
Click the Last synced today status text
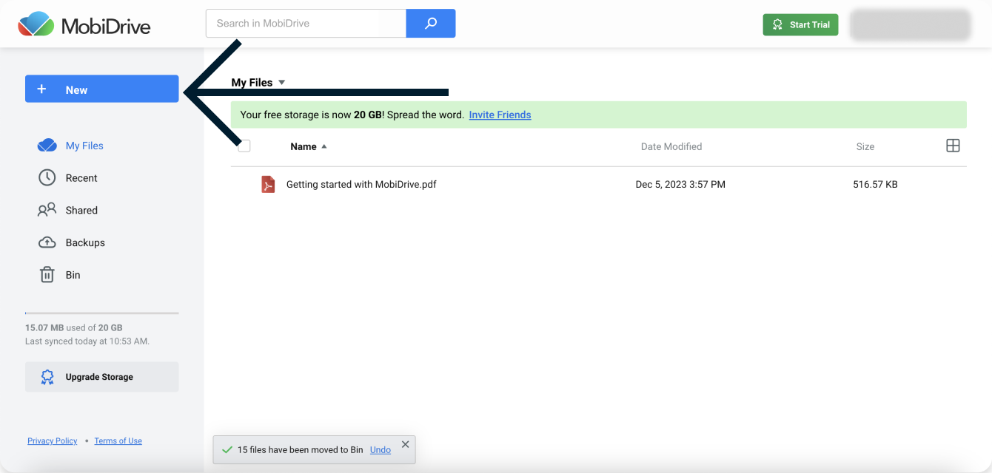pyautogui.click(x=87, y=341)
